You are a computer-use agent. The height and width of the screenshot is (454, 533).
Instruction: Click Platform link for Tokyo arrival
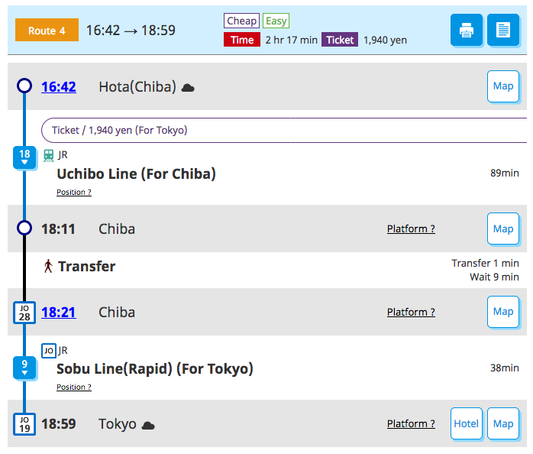(x=411, y=424)
